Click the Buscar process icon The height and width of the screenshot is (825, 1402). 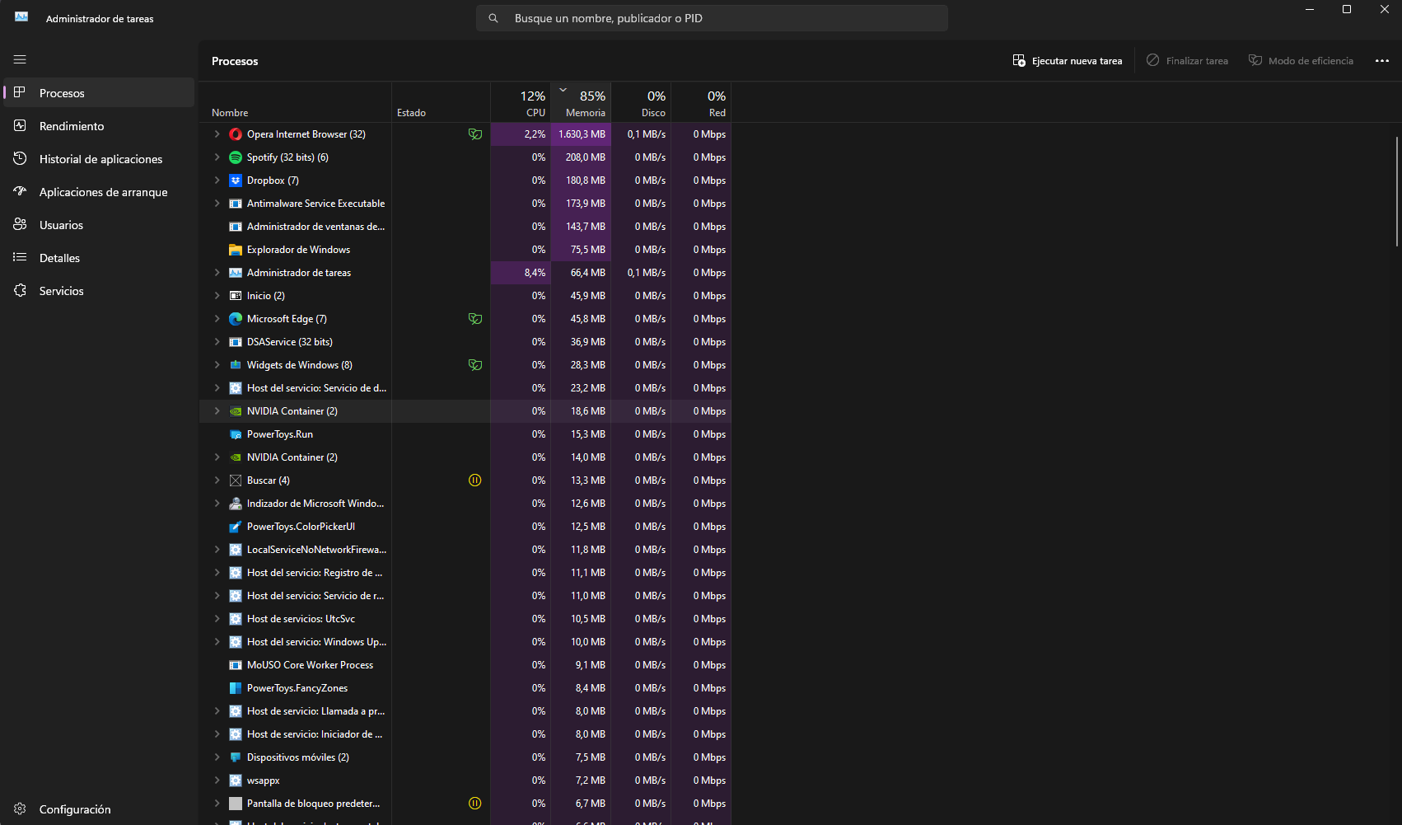236,480
